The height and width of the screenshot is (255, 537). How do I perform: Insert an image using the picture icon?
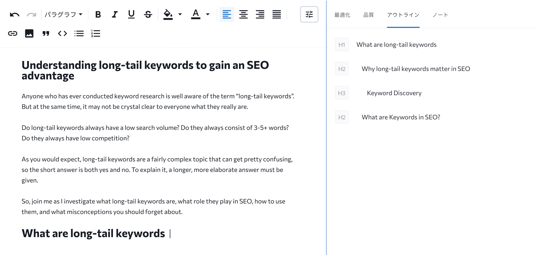click(x=29, y=33)
